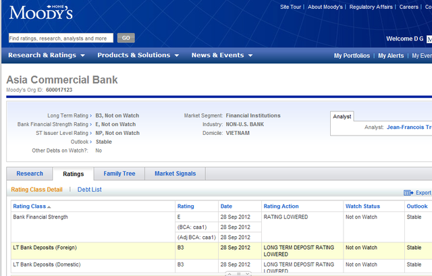Open the Debt List view
Screen dimensions: 432x276
tap(89, 190)
